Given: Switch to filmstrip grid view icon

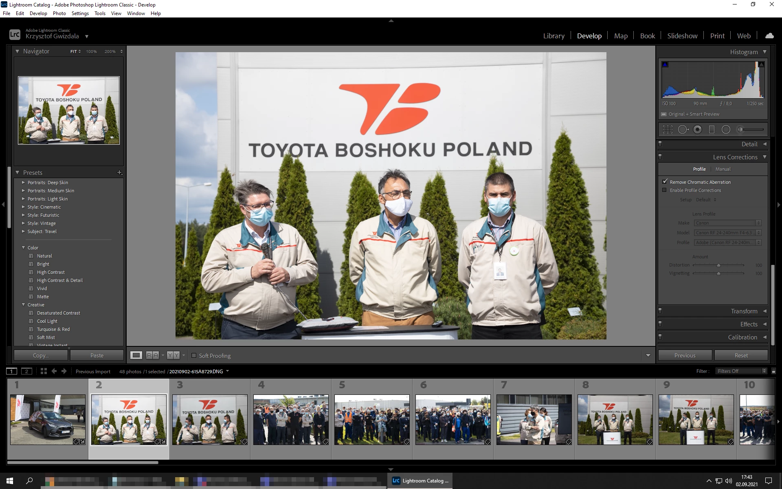Looking at the screenshot, I should click(44, 371).
